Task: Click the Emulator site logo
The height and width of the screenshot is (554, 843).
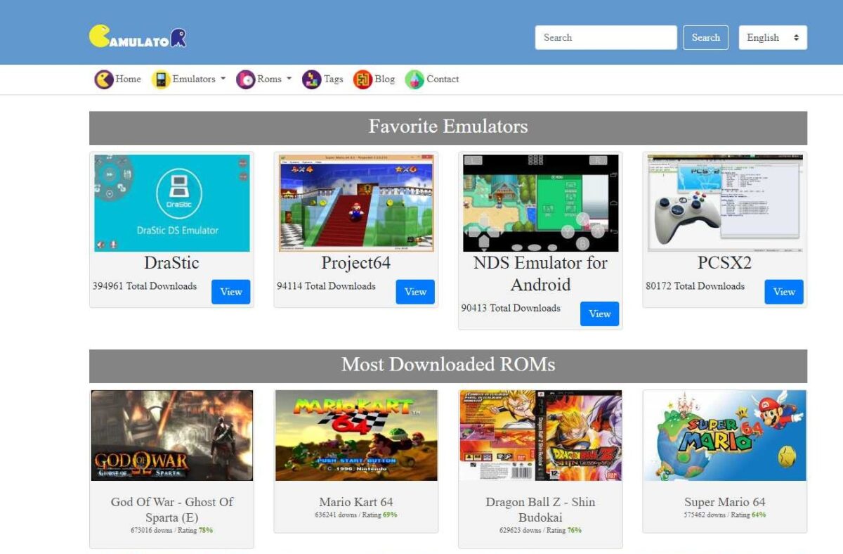Action: (x=137, y=35)
